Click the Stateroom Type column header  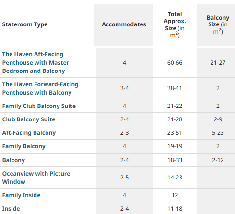(x=25, y=24)
